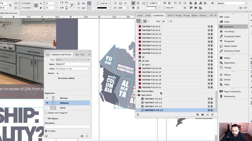Open the button Type dropdown
The height and width of the screenshot is (141, 252).
click(73, 60)
